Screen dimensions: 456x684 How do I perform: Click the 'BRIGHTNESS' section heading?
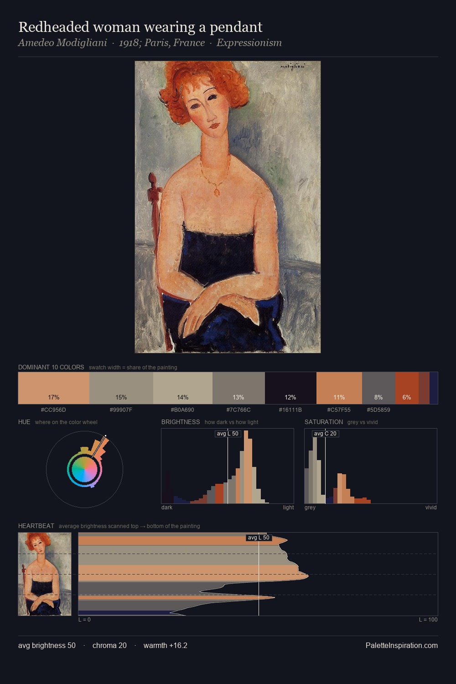pyautogui.click(x=181, y=422)
